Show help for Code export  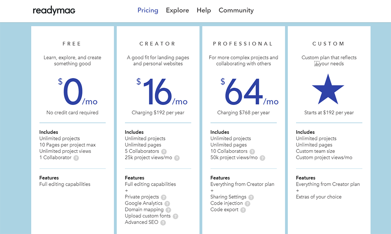pyautogui.click(x=243, y=210)
